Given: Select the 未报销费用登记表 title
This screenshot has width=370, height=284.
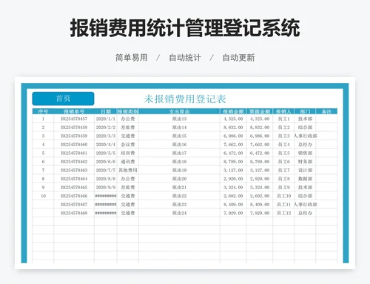Looking at the screenshot, I should tap(185, 99).
